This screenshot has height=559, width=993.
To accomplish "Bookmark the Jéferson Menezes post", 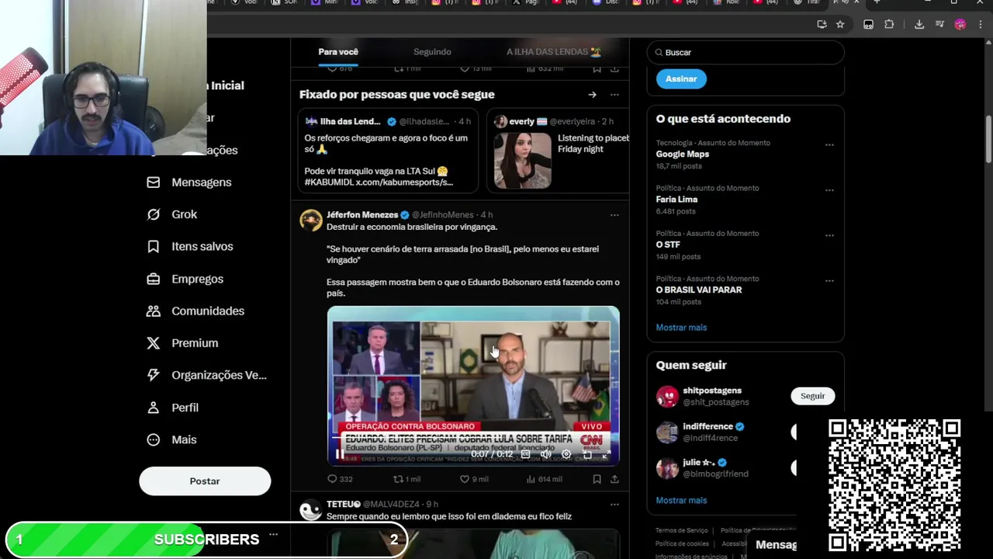I will click(x=597, y=479).
